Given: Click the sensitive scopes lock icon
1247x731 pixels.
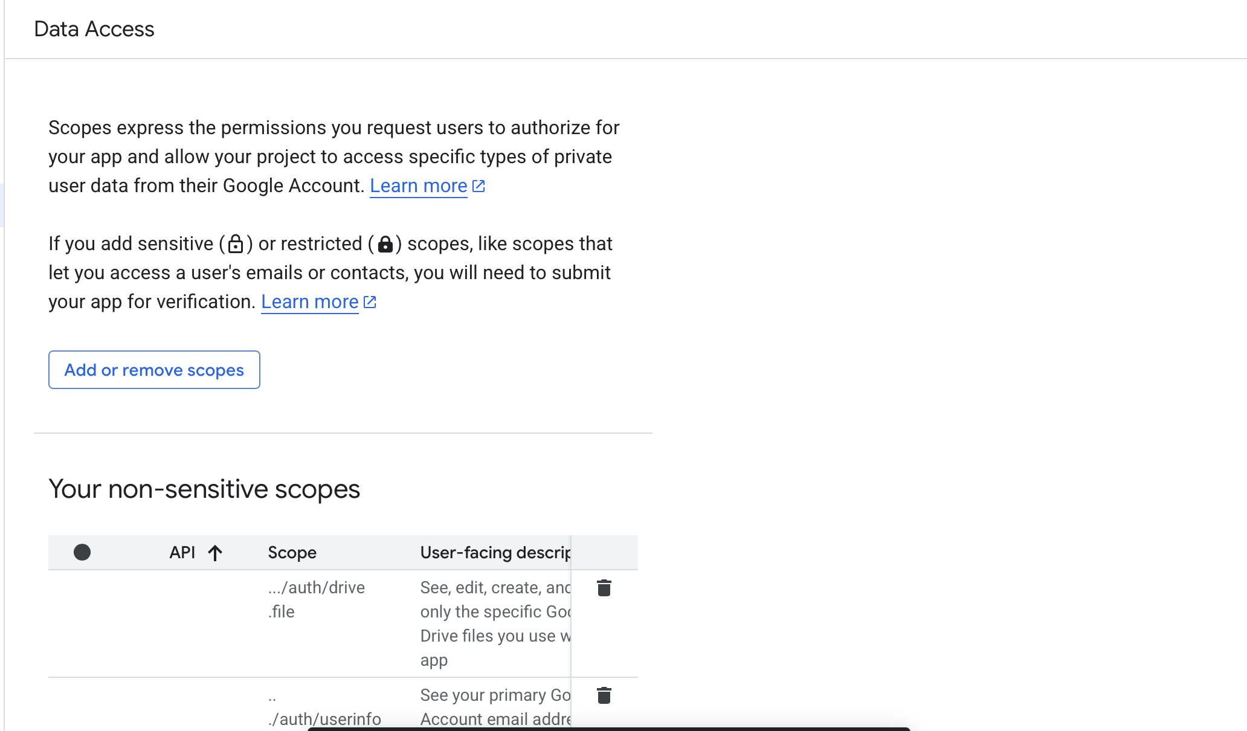Looking at the screenshot, I should click(236, 244).
